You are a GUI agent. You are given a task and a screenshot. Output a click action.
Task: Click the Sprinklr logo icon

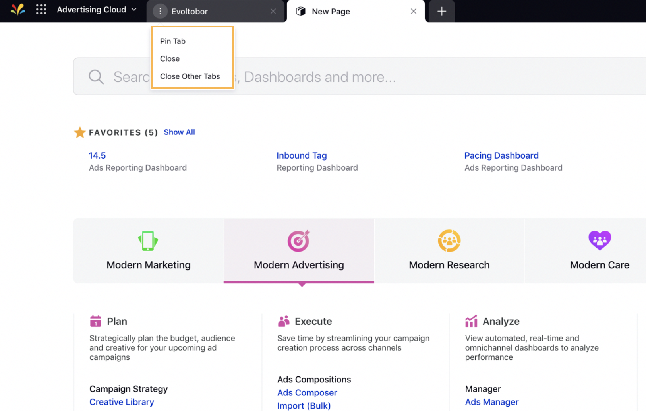(18, 10)
